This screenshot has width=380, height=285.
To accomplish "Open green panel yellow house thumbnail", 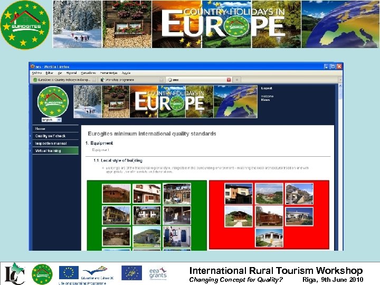I will (116, 215).
